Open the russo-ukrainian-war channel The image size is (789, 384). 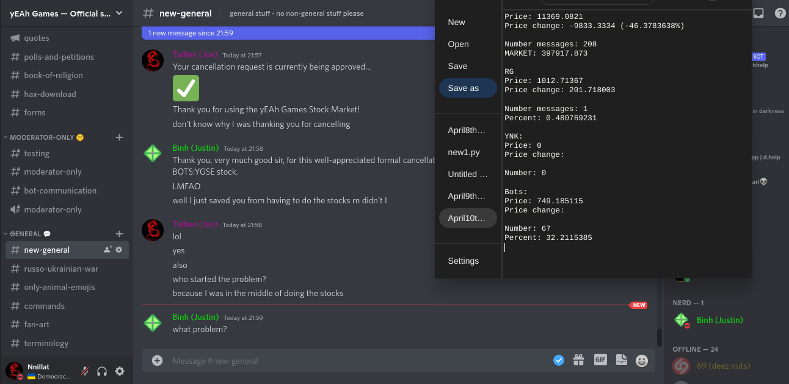61,269
